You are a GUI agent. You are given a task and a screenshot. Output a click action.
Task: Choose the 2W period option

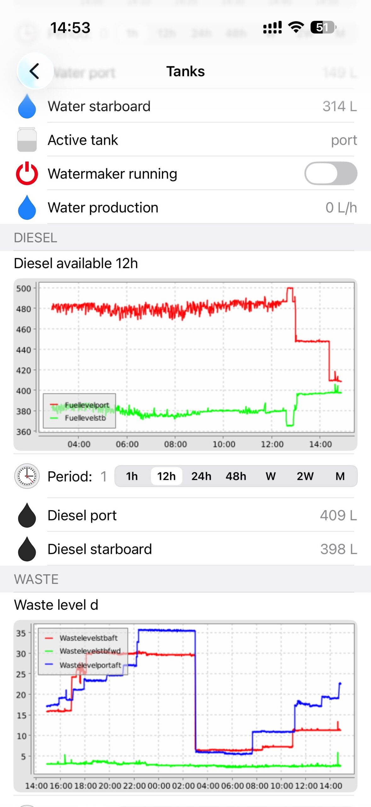(x=305, y=476)
